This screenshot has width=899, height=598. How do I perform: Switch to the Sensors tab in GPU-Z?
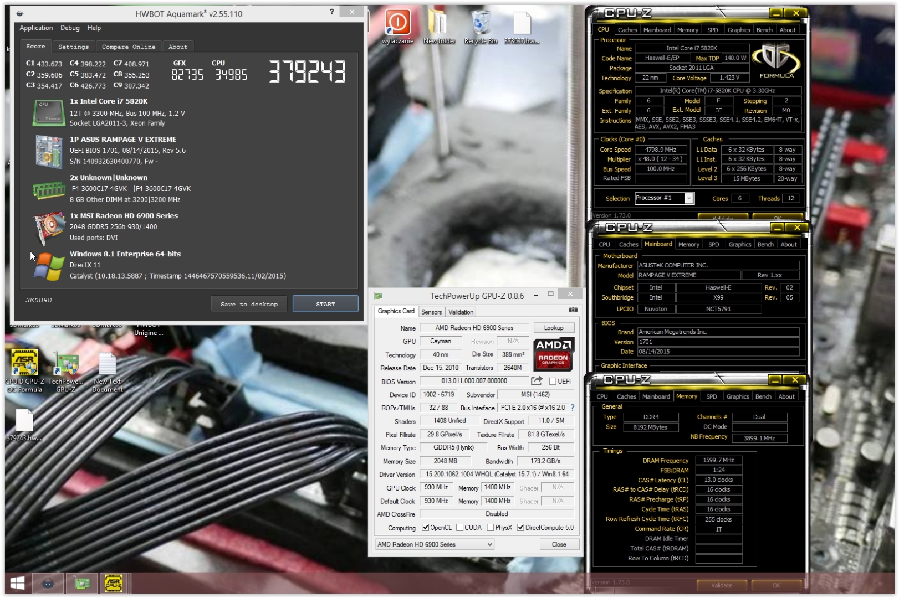point(431,312)
